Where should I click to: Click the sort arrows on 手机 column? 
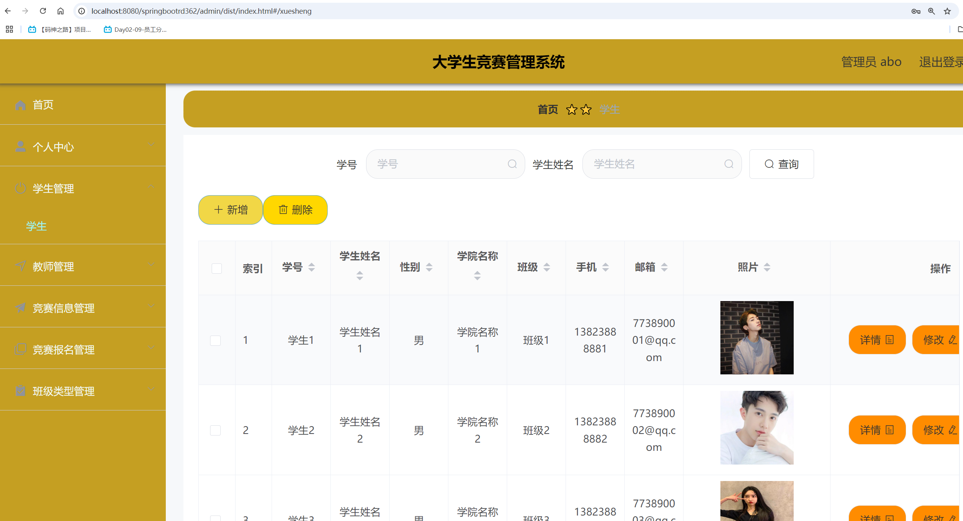[x=606, y=267]
